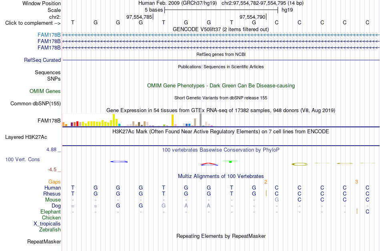Click the green conservation square in the PhyloP track
Viewport: 380px width, 251px height.
pyautogui.click(x=230, y=162)
